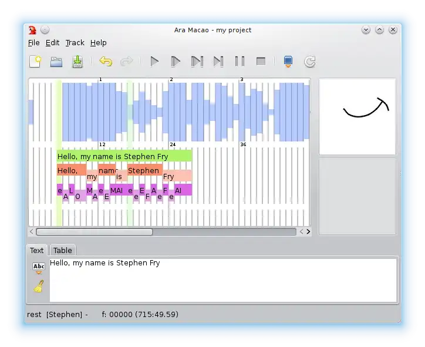Click the black right arrow of the scrollbar
This screenshot has width=425, height=347.
coord(308,232)
